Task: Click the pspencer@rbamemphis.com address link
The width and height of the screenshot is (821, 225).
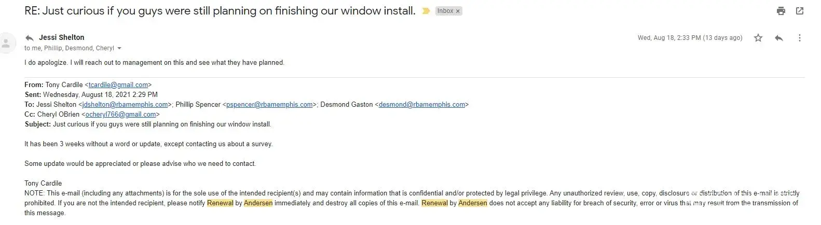Action: (269, 105)
